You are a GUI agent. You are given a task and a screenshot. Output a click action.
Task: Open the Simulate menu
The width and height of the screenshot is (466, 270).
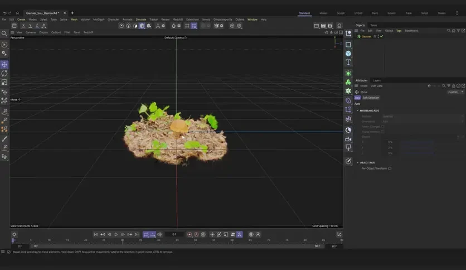pyautogui.click(x=141, y=20)
